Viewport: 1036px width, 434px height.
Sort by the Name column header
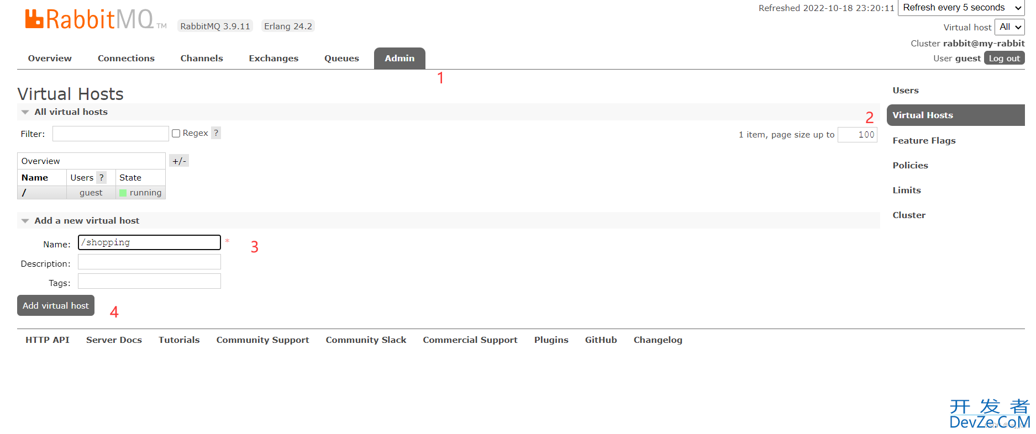[35, 178]
